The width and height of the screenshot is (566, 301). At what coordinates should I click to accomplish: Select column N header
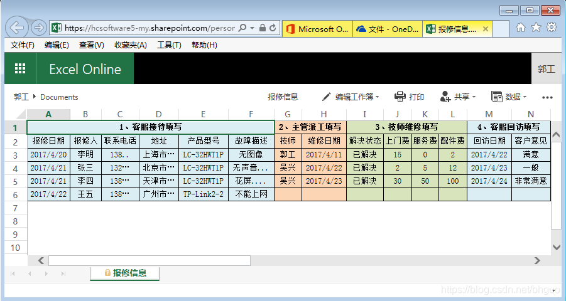(531, 114)
